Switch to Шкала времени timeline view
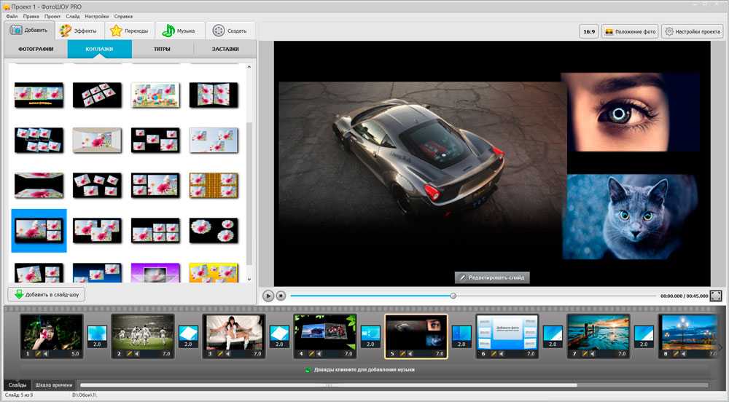The height and width of the screenshot is (402, 729). pyautogui.click(x=53, y=385)
